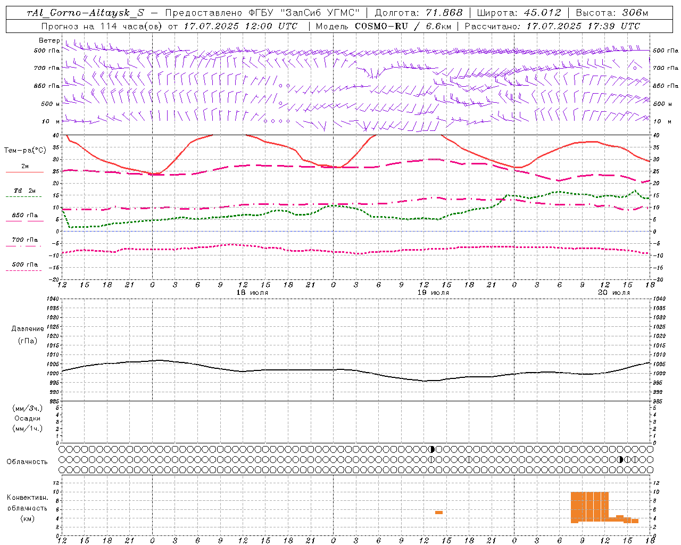
Task: Click the 18 июля date label
Action: click(252, 293)
